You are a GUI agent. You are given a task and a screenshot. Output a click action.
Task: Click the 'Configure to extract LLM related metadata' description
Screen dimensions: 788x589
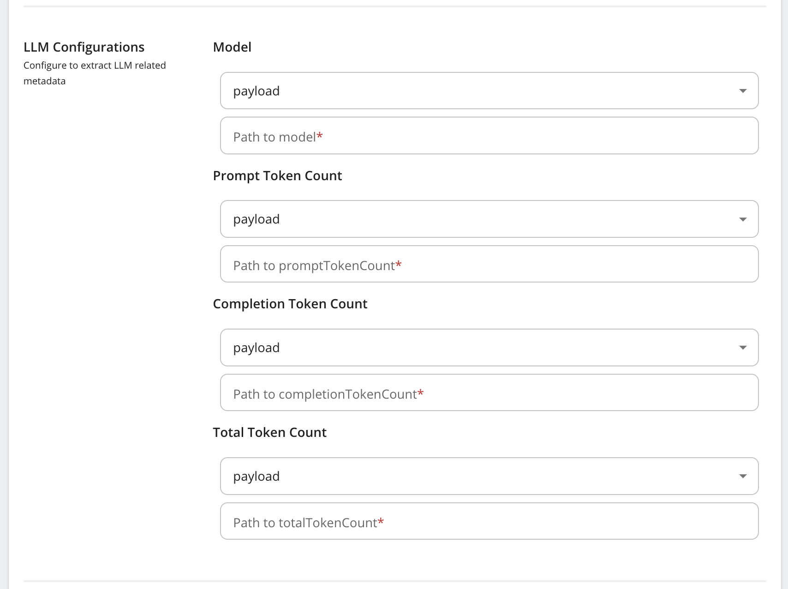click(x=95, y=73)
